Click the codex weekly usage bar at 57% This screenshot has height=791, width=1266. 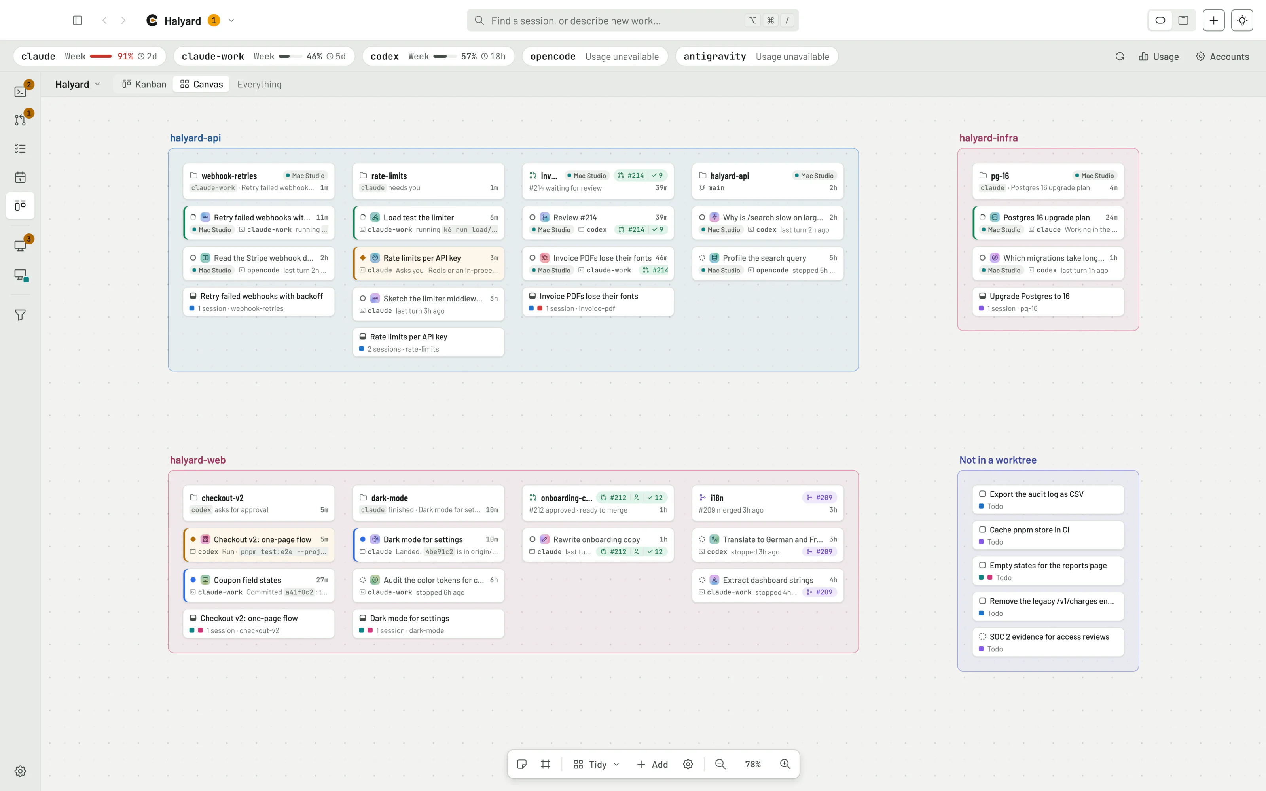[x=444, y=57]
